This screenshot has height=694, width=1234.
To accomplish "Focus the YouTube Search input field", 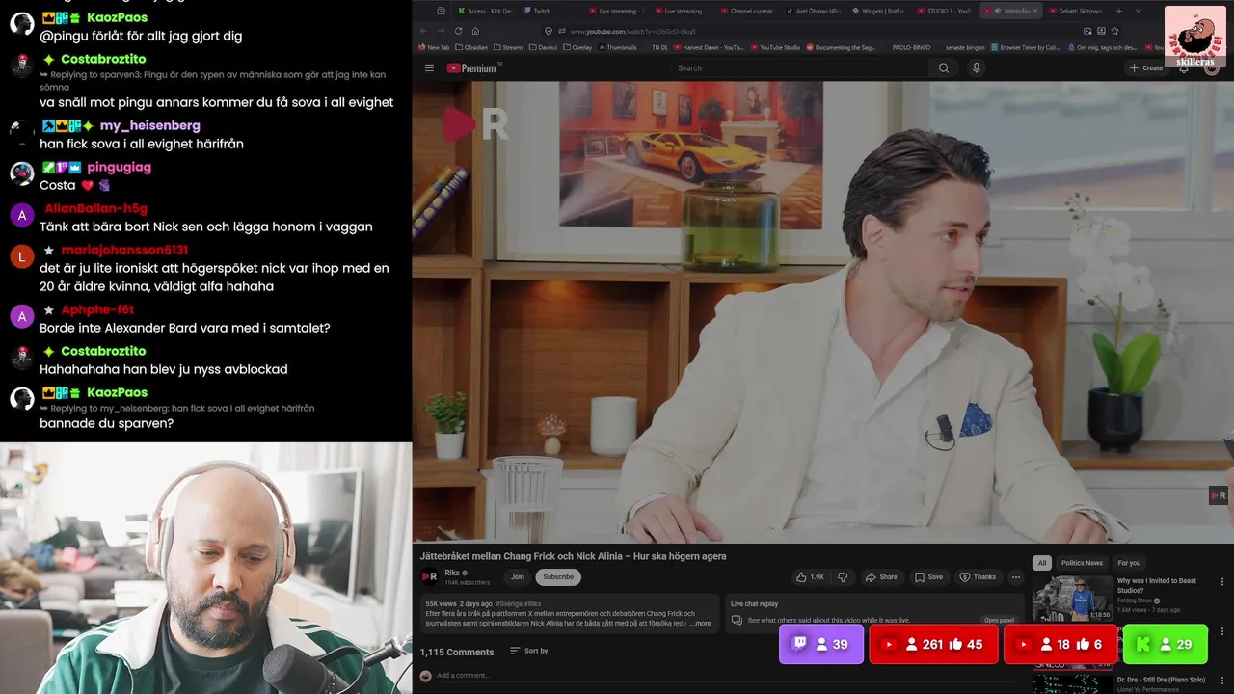I will (800, 68).
